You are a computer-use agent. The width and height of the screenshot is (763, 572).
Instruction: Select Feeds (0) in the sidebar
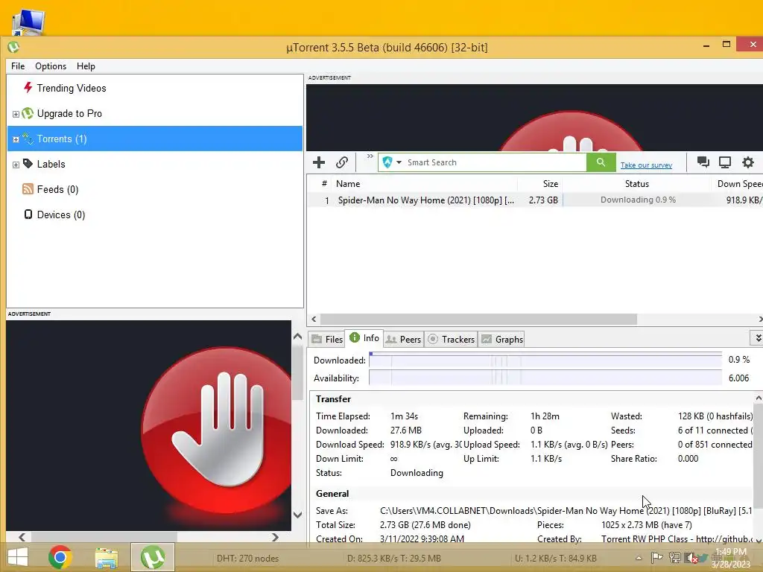point(57,189)
